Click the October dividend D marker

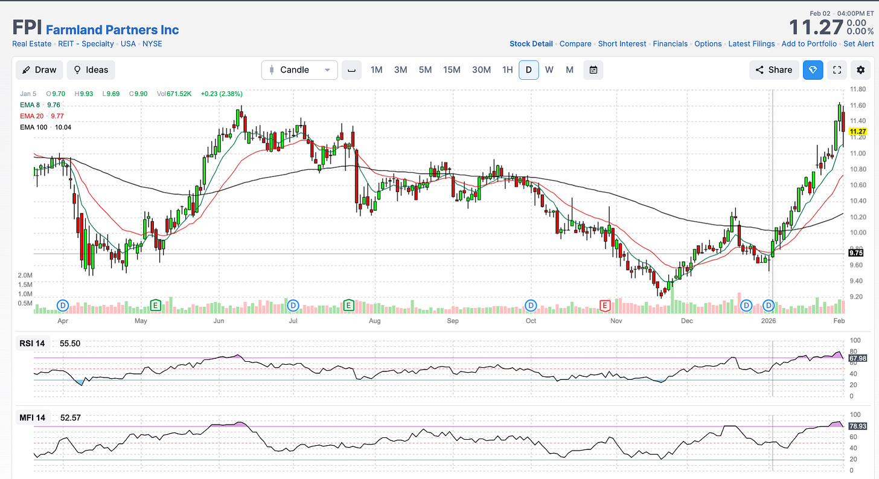pos(531,305)
